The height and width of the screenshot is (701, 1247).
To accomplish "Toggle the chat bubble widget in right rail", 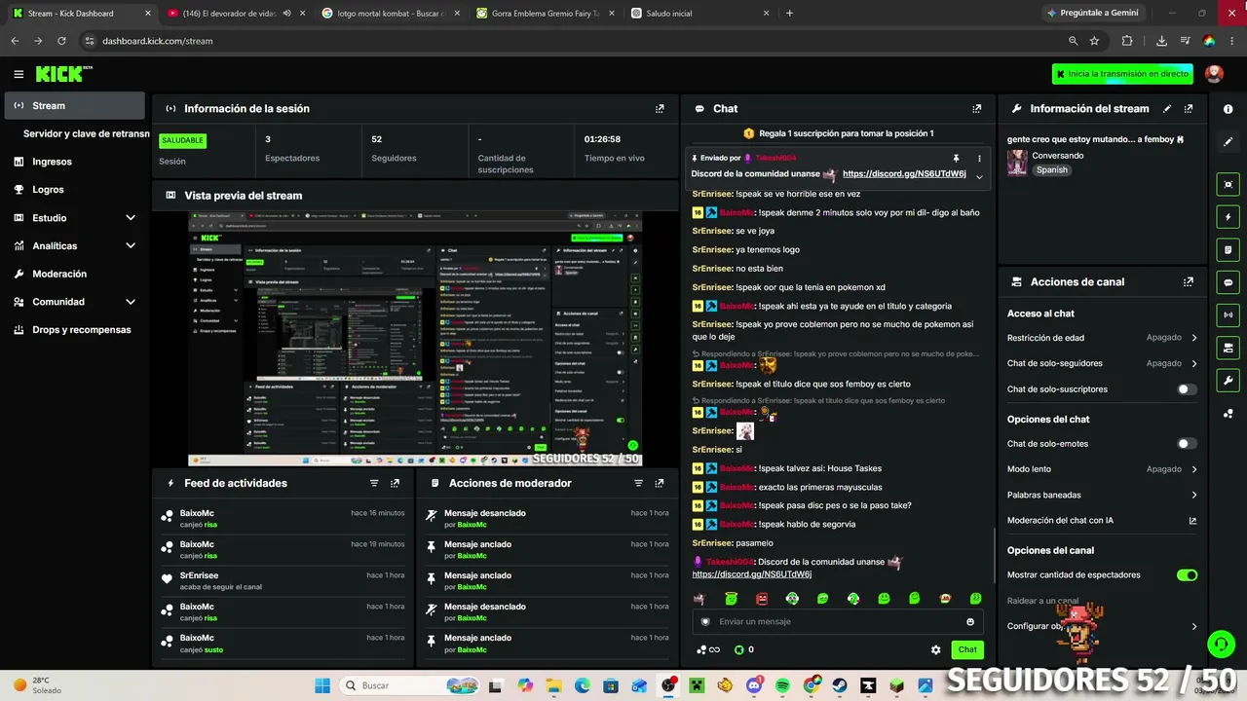I will pos(1228,282).
